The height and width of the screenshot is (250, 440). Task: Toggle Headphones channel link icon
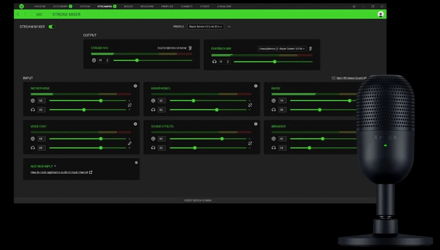point(250,105)
